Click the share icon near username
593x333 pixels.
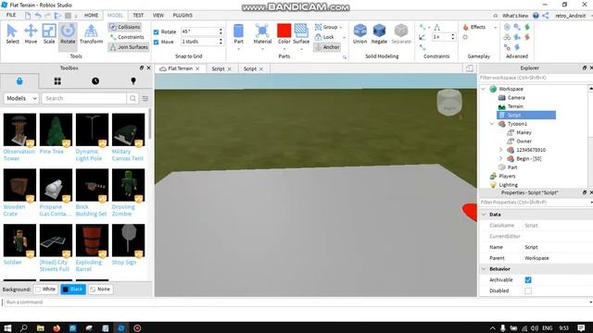[x=546, y=16]
